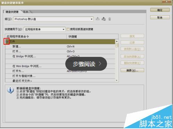
Task: Click the 摘要(M)... button
Action: click(132, 70)
